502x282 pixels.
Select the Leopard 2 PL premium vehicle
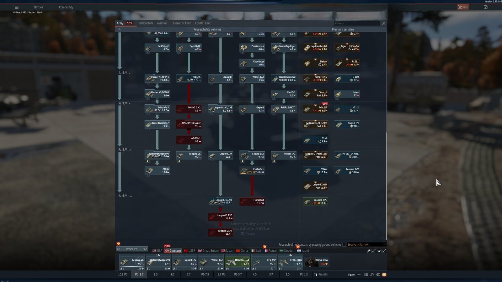(x=315, y=201)
